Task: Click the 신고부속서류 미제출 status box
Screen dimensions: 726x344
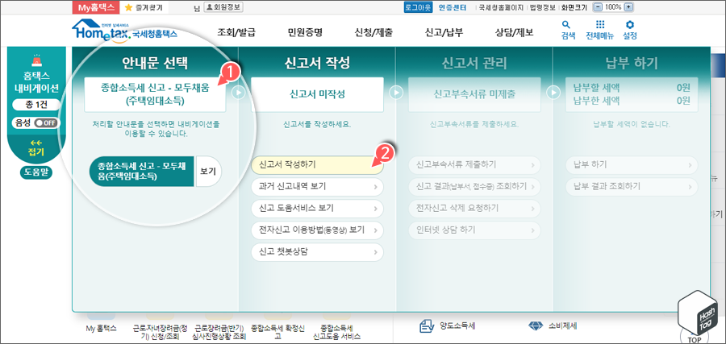Action: pyautogui.click(x=474, y=94)
